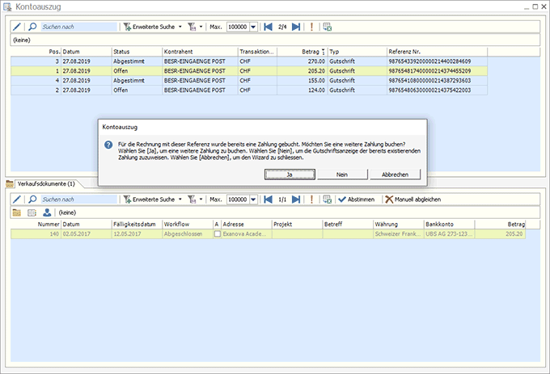Open Erweiterte Suche in upper toolbar

coord(149,27)
